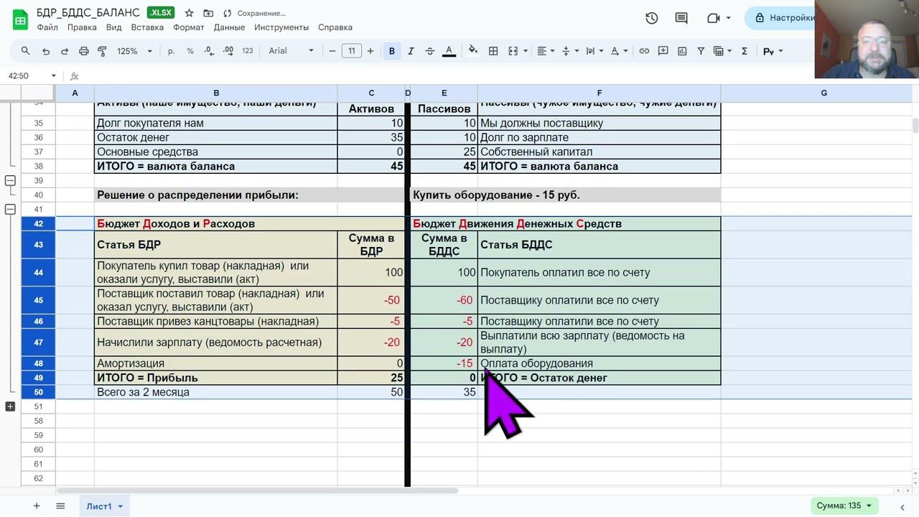Open the horizontal align dropdown
The image size is (919, 517).
(546, 51)
